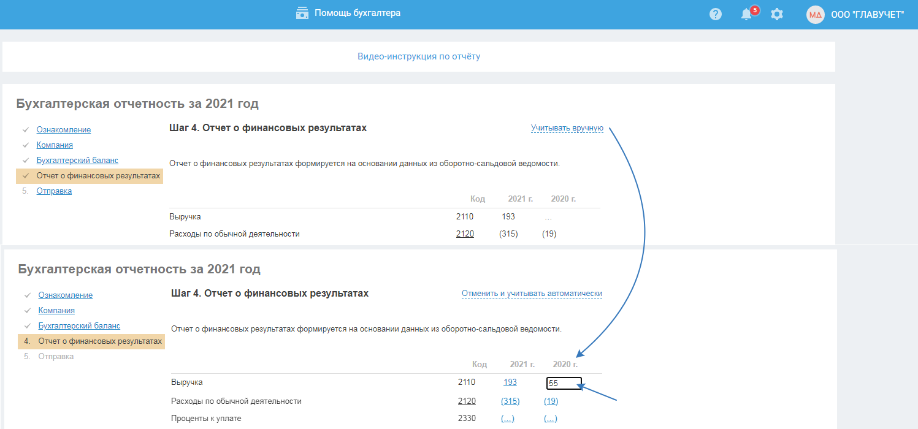Open Бухгалтерский баланс step in upper list

pyautogui.click(x=77, y=161)
